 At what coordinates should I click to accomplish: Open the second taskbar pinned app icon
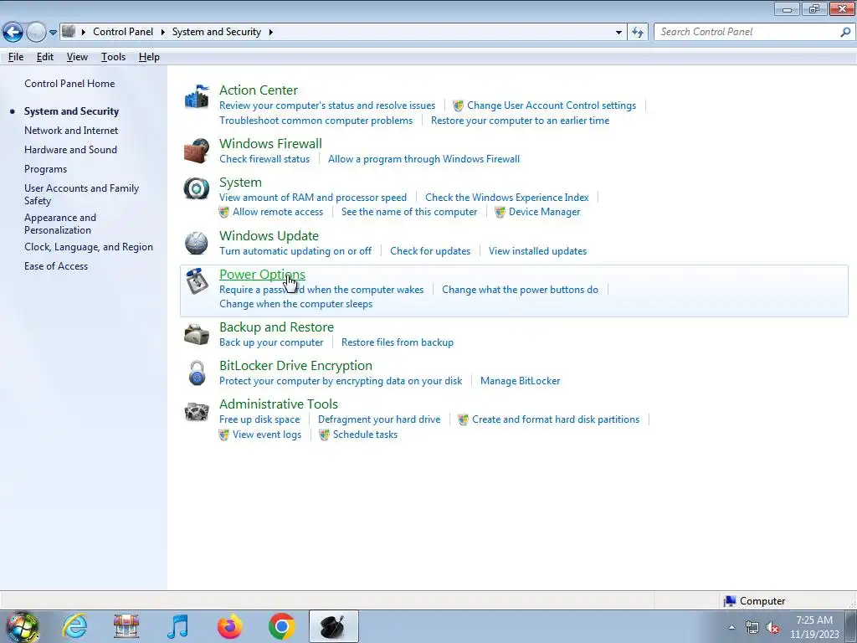(126, 626)
